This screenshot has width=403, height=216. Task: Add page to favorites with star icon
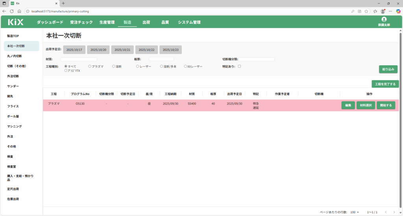tap(366, 11)
